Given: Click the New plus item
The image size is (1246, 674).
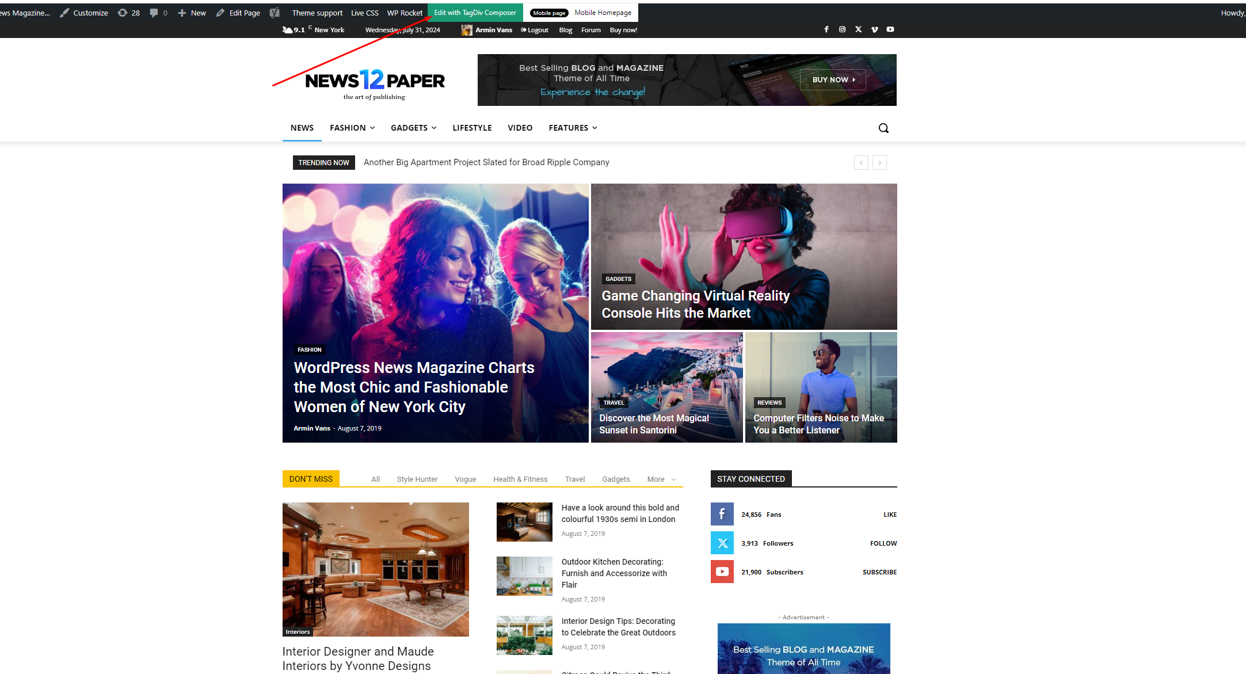Looking at the screenshot, I should click(x=192, y=13).
